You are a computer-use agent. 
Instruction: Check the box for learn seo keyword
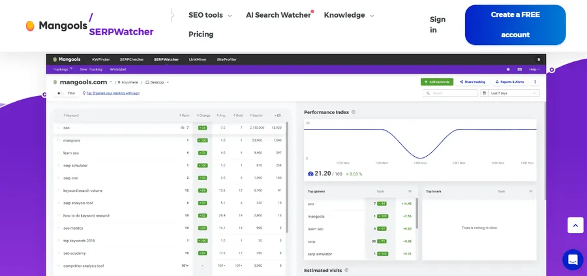point(59,153)
